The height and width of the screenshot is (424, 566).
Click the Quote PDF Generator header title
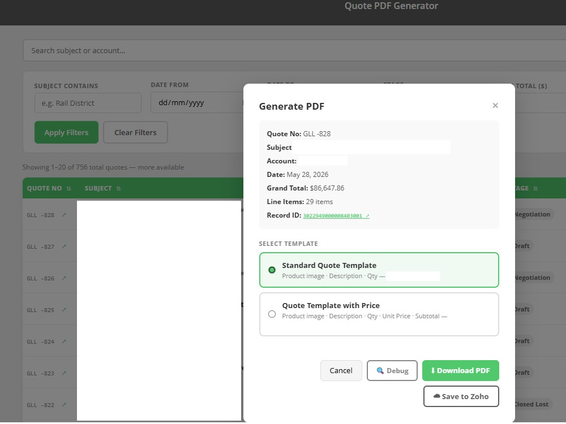pyautogui.click(x=391, y=6)
